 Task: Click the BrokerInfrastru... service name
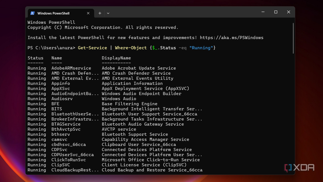click(75, 119)
